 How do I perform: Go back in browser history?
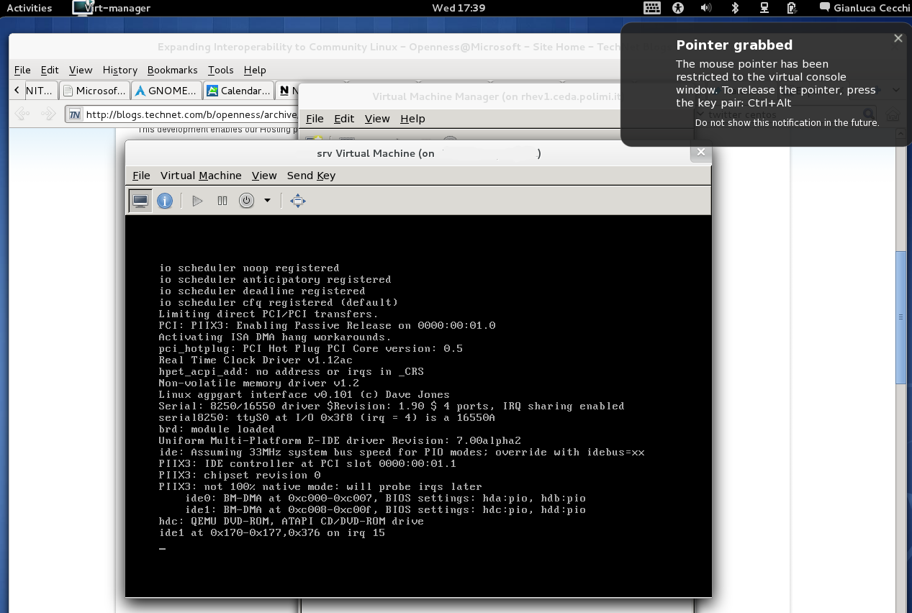click(22, 114)
